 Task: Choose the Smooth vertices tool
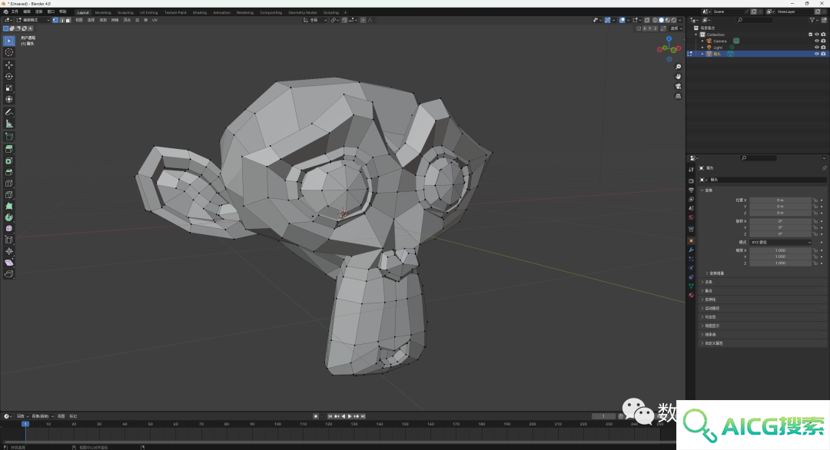tap(9, 228)
